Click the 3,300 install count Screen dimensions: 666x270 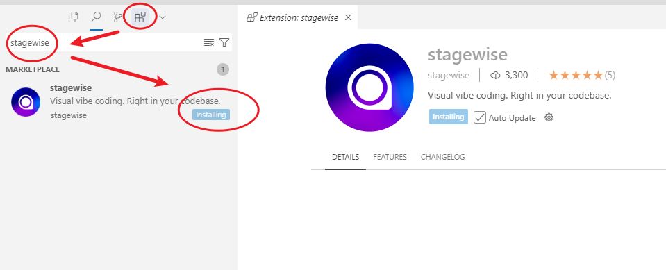coord(509,76)
